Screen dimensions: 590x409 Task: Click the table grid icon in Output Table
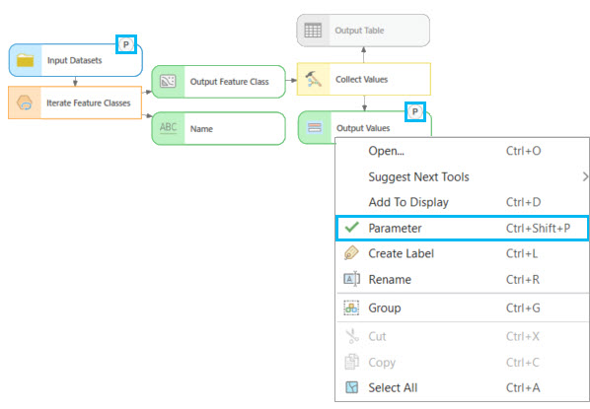coord(313,31)
